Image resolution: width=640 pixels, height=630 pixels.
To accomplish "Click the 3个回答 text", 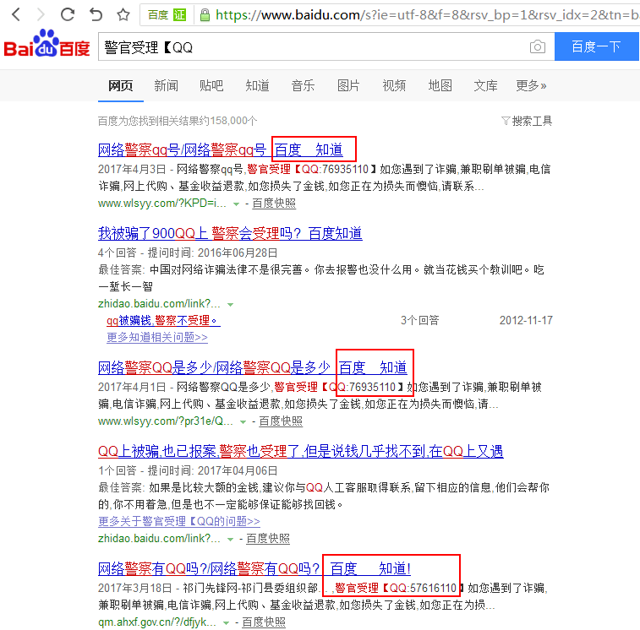I will pos(419,321).
